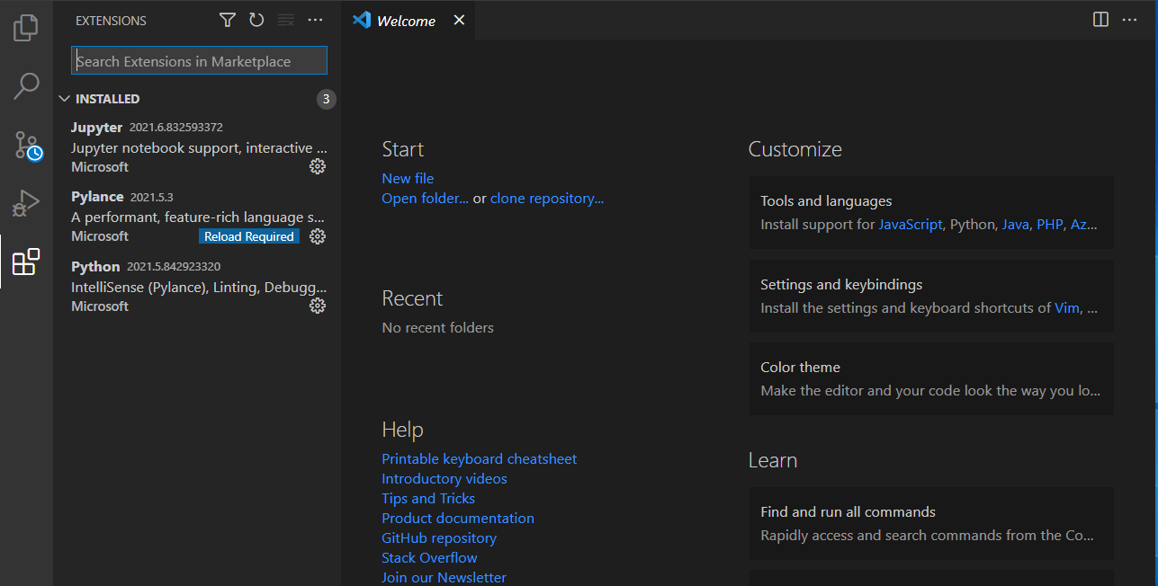Click the Learn heading
The width and height of the screenshot is (1158, 586).
(773, 460)
